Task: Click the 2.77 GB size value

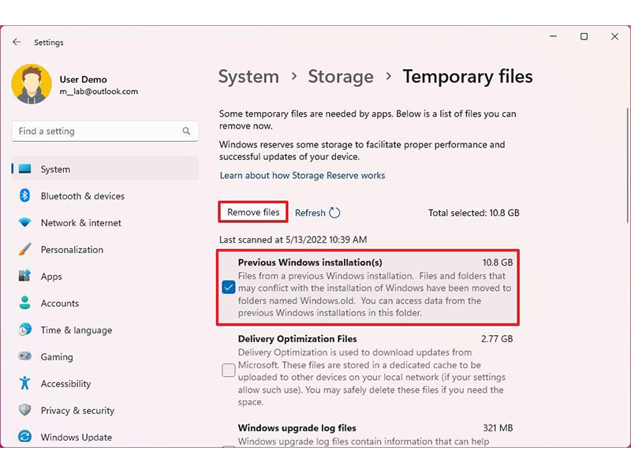Action: tap(497, 339)
